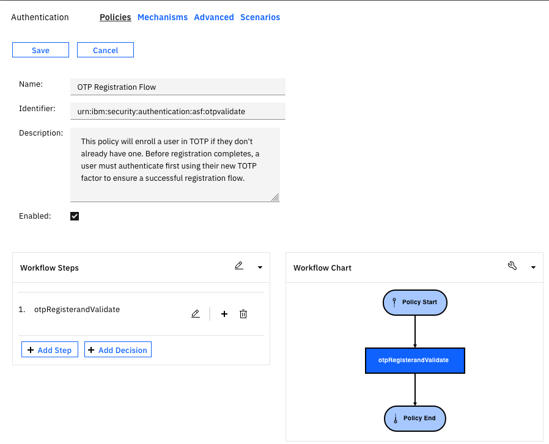Expand the Workflow Steps dropdown arrow
This screenshot has width=549, height=444.
tap(260, 267)
